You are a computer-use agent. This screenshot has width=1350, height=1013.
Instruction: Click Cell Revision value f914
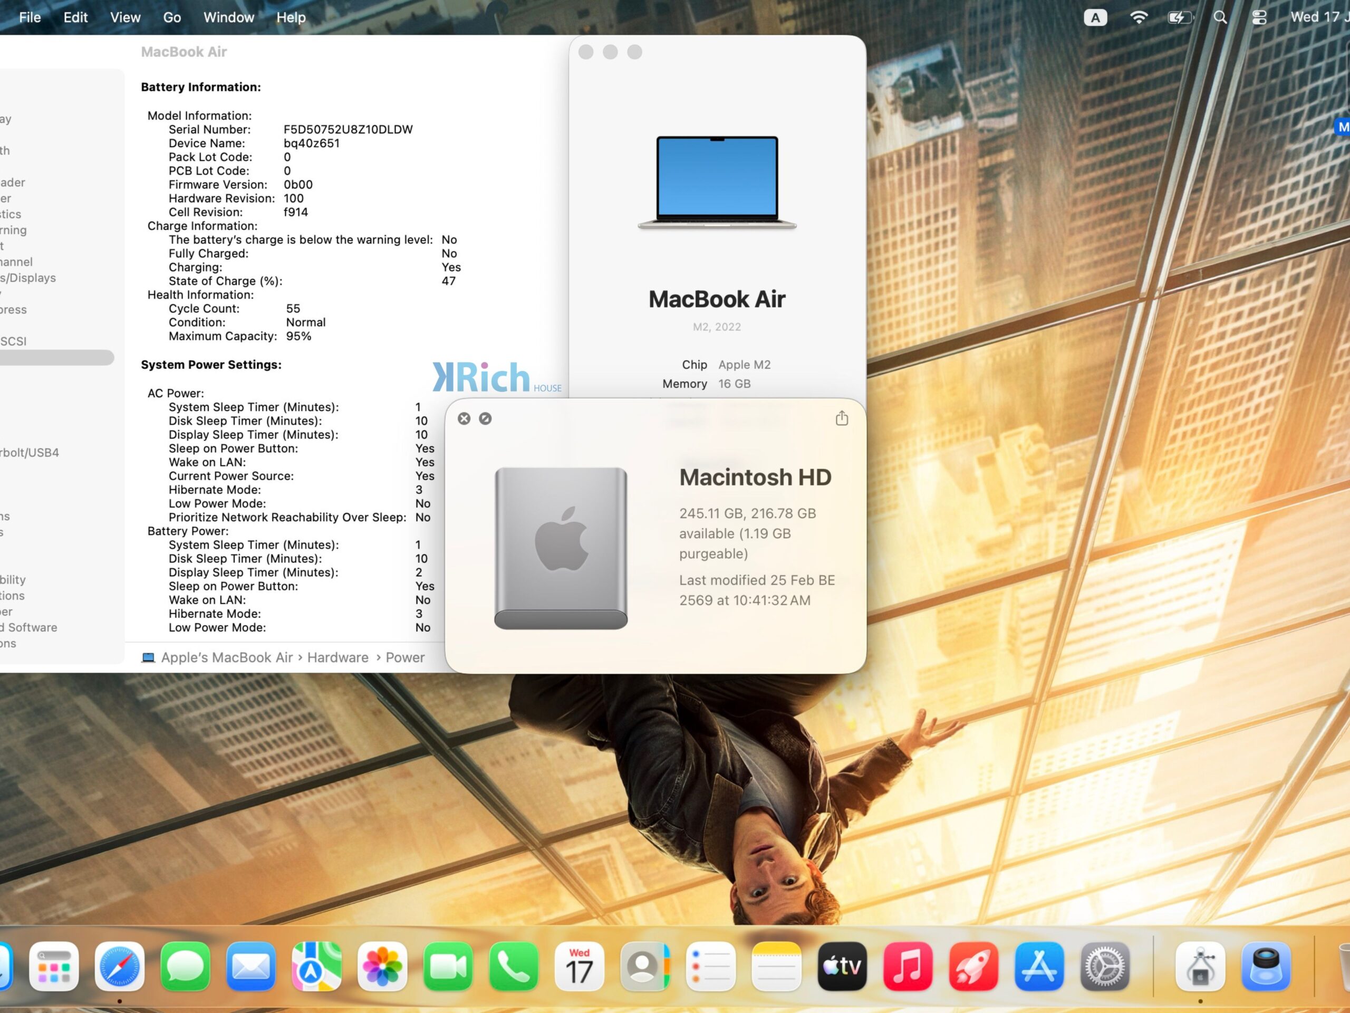click(x=296, y=212)
